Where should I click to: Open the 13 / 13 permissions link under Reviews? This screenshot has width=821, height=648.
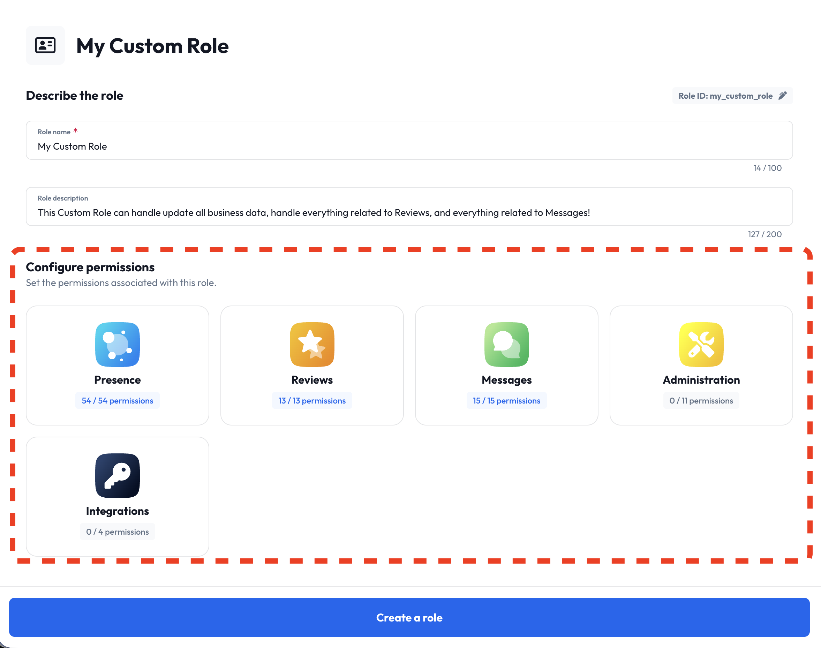311,400
